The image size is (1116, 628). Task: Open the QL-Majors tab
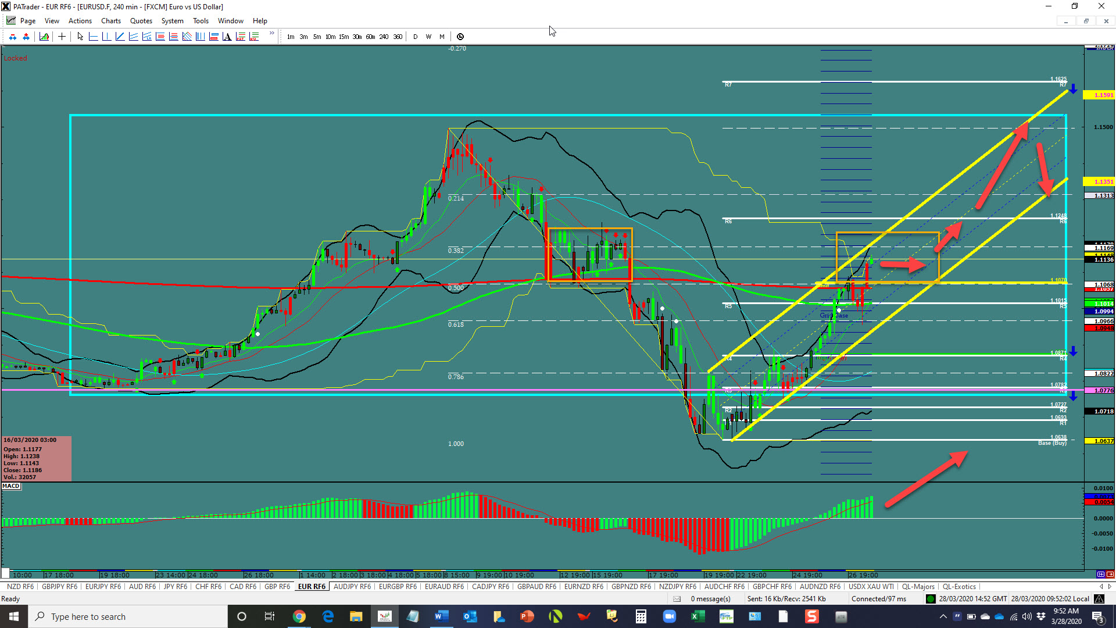click(918, 587)
